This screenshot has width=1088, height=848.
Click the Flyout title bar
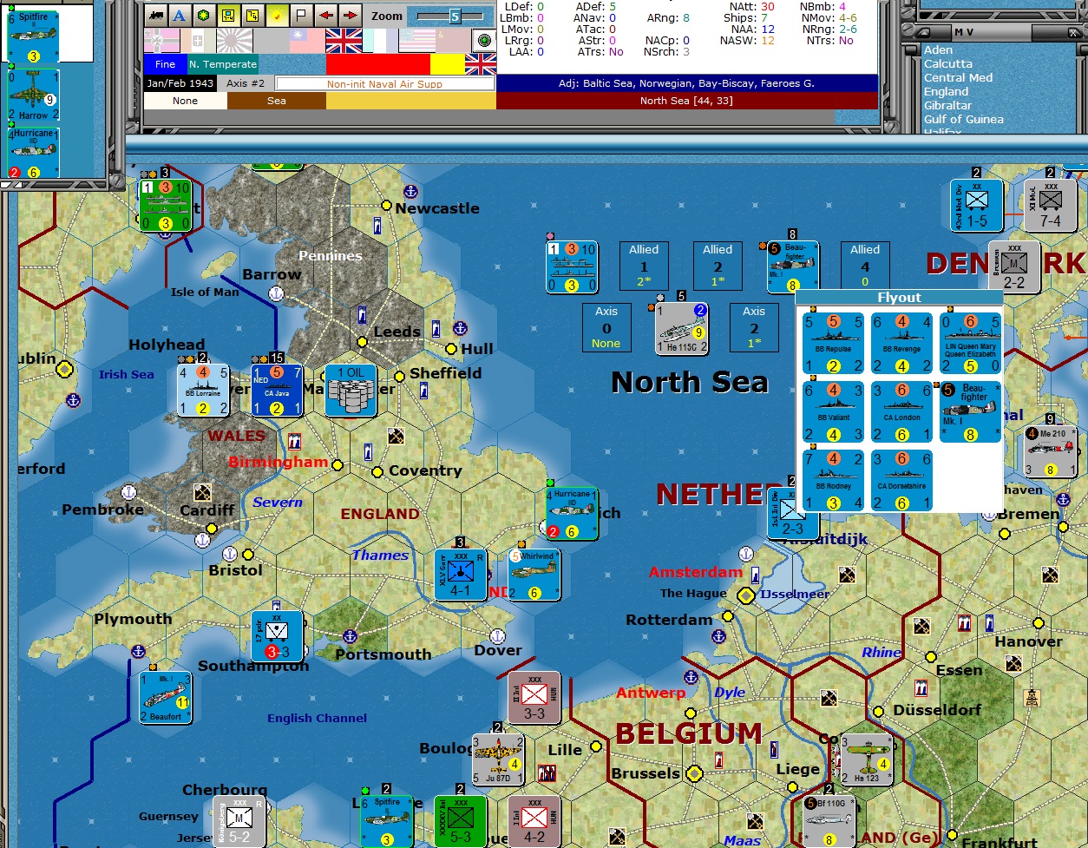coord(899,298)
